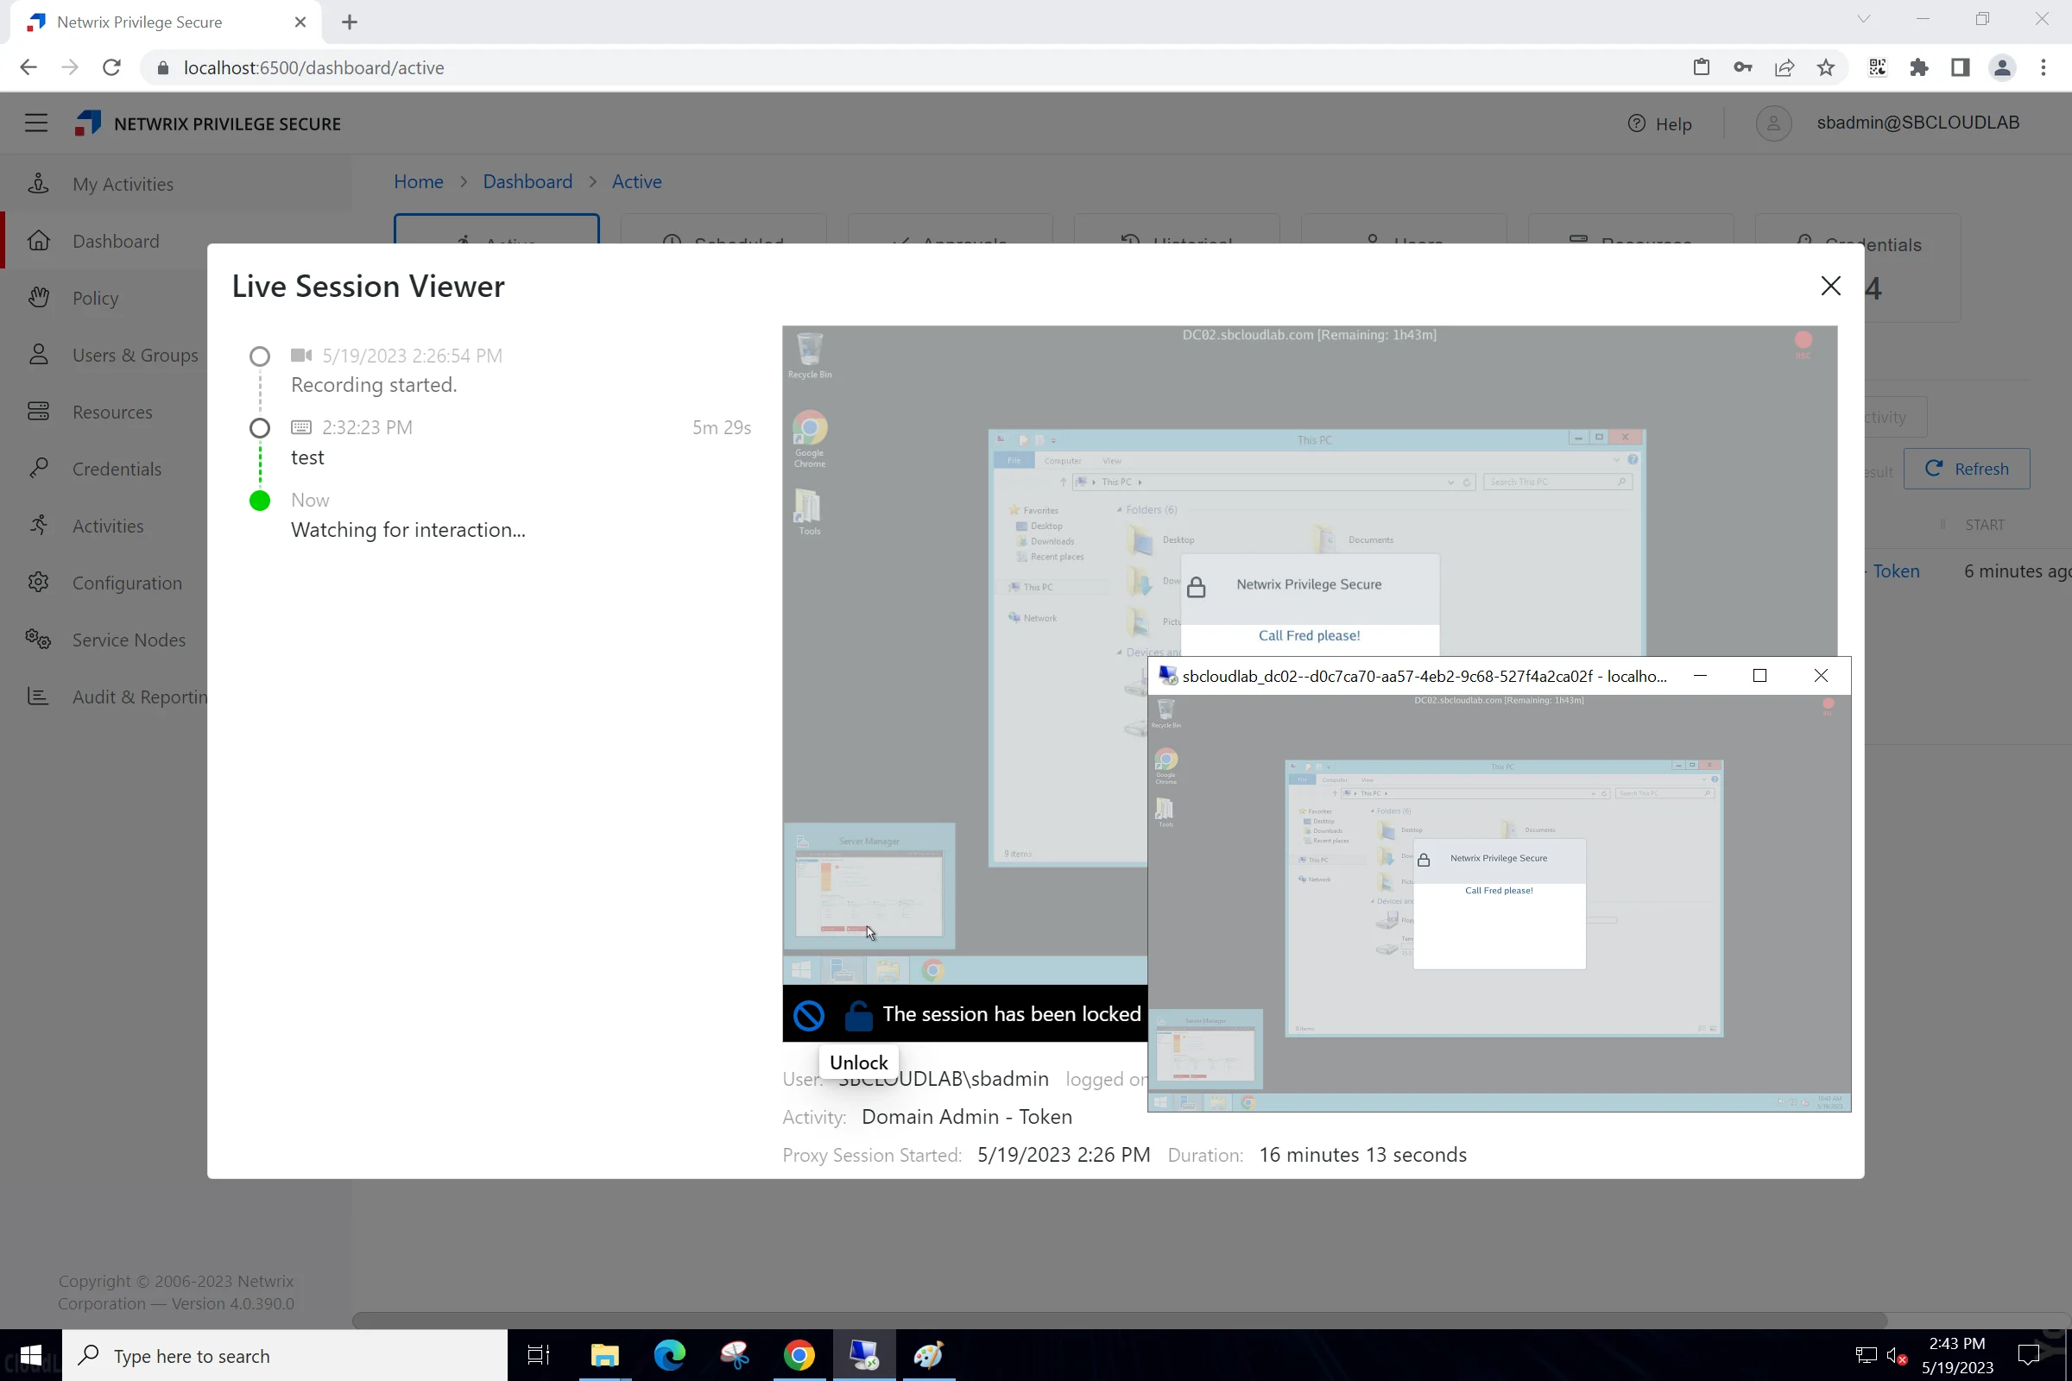Open Credentials in the sidebar

point(117,470)
